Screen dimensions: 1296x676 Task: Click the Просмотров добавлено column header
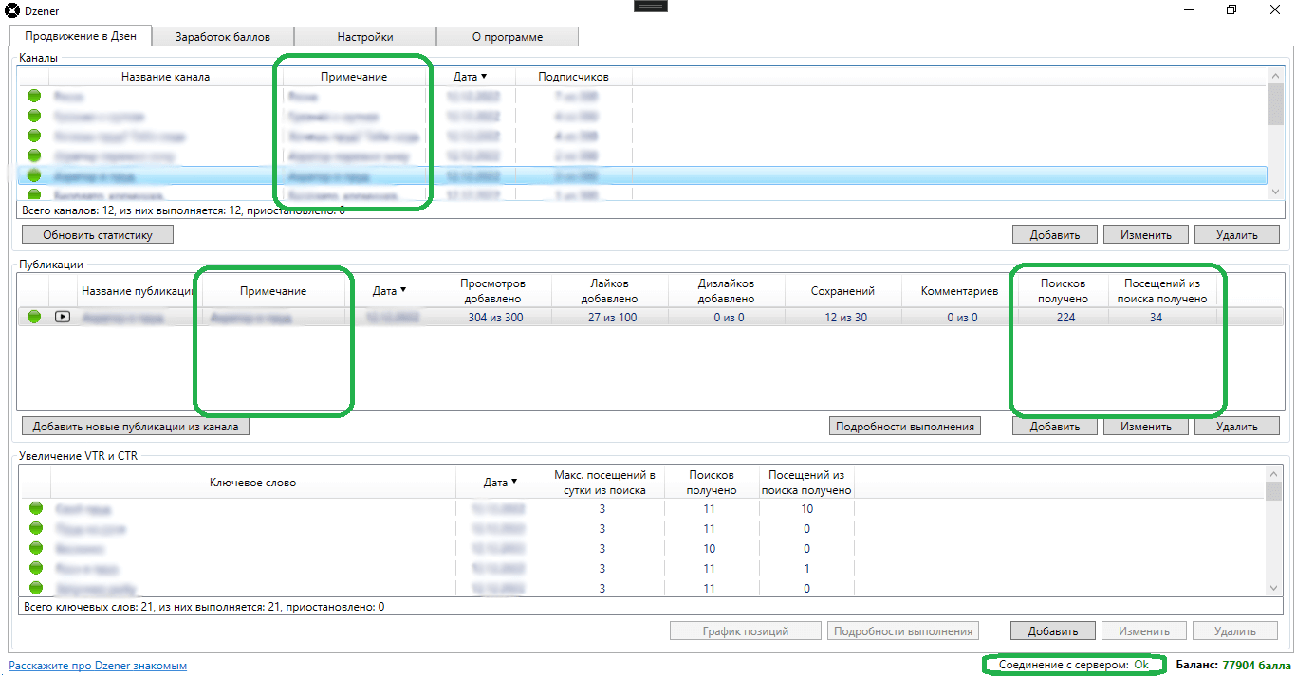[x=492, y=291]
